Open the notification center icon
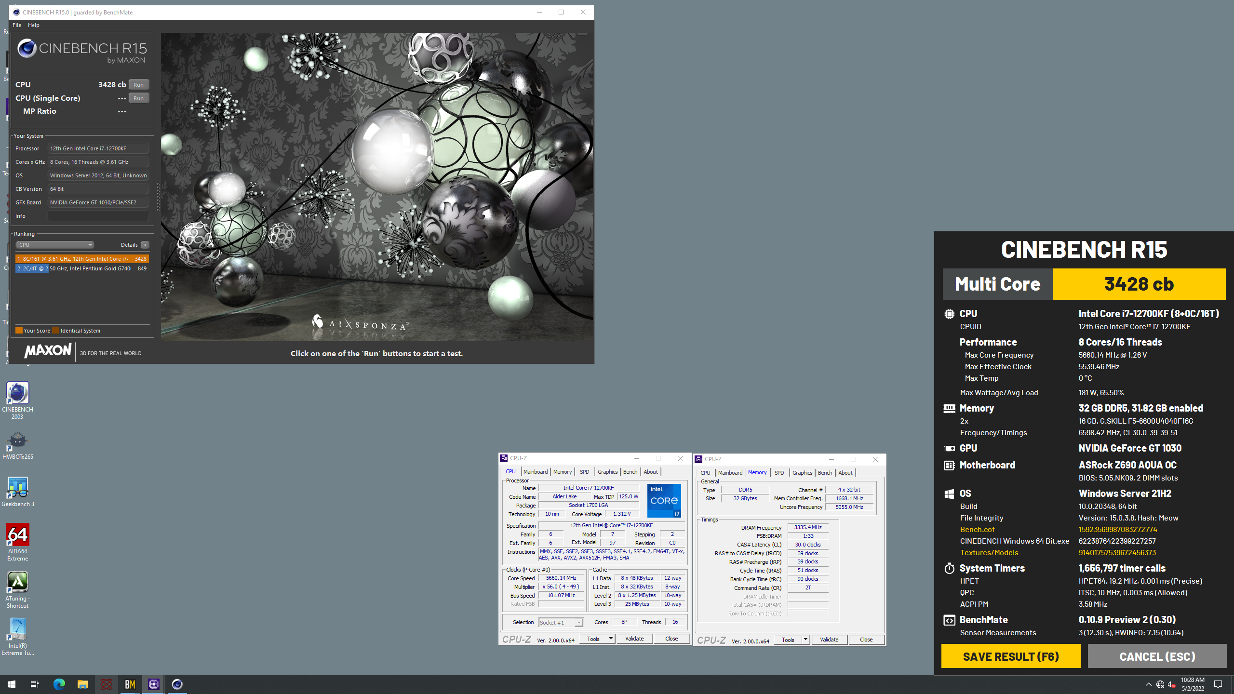The image size is (1234, 694). coord(1218,684)
